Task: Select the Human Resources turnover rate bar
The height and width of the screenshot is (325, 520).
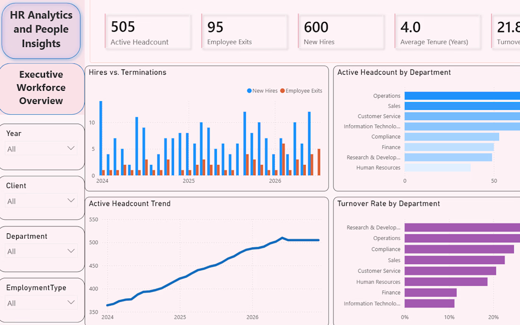Action: tap(446, 282)
